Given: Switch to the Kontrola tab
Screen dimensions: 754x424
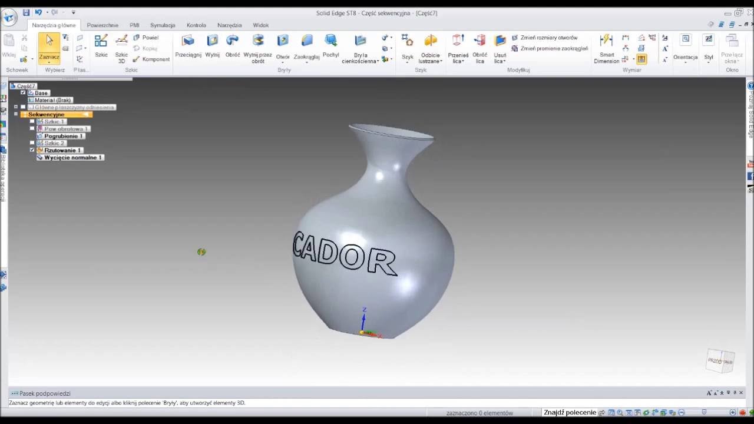Looking at the screenshot, I should [x=196, y=25].
